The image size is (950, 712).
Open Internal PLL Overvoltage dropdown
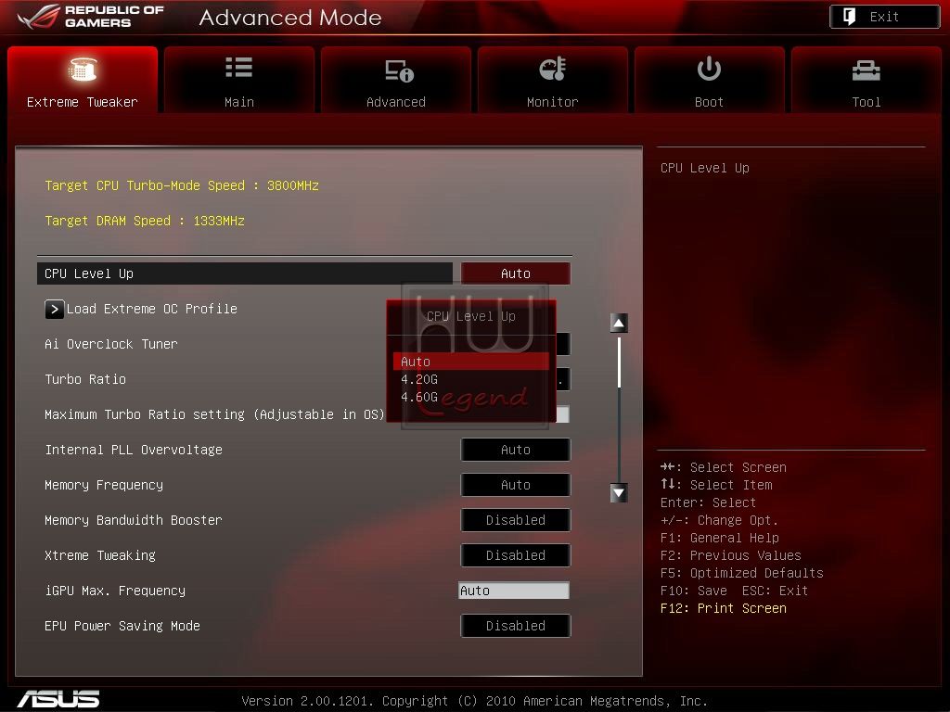point(516,450)
